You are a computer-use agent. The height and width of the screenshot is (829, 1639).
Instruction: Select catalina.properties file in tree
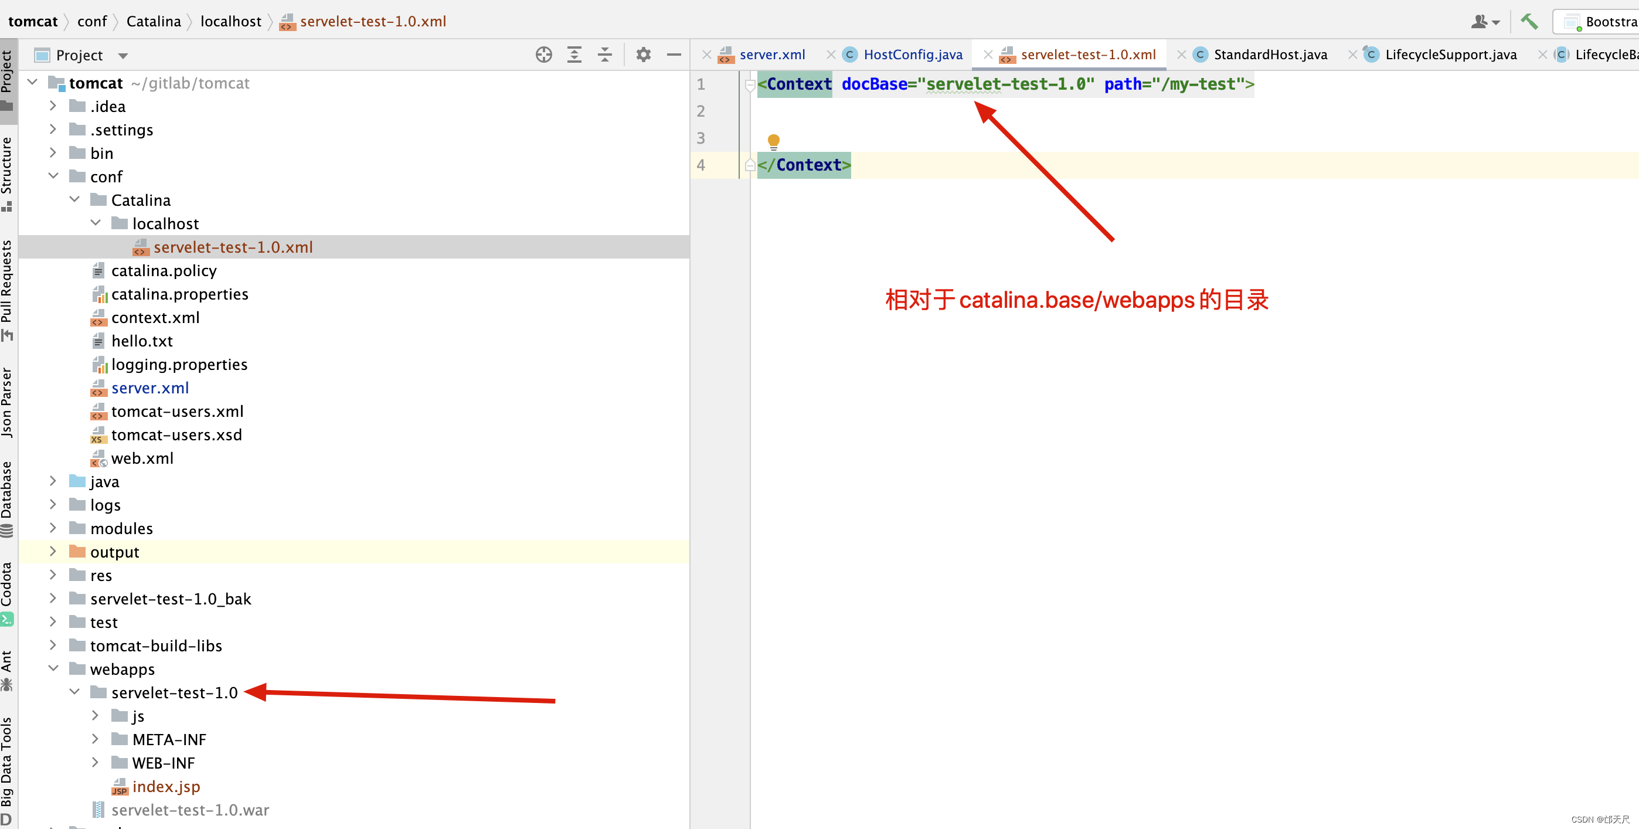[x=179, y=294]
